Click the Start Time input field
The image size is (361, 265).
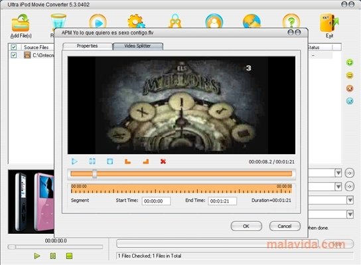click(156, 201)
